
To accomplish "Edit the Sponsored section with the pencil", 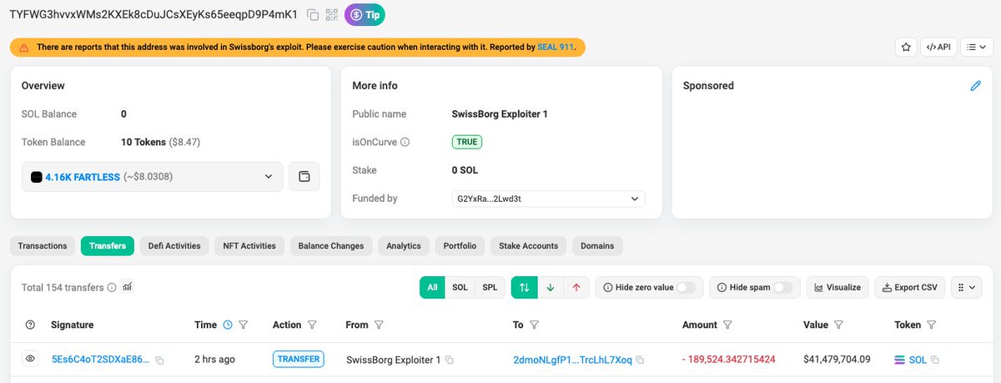I will coord(976,85).
